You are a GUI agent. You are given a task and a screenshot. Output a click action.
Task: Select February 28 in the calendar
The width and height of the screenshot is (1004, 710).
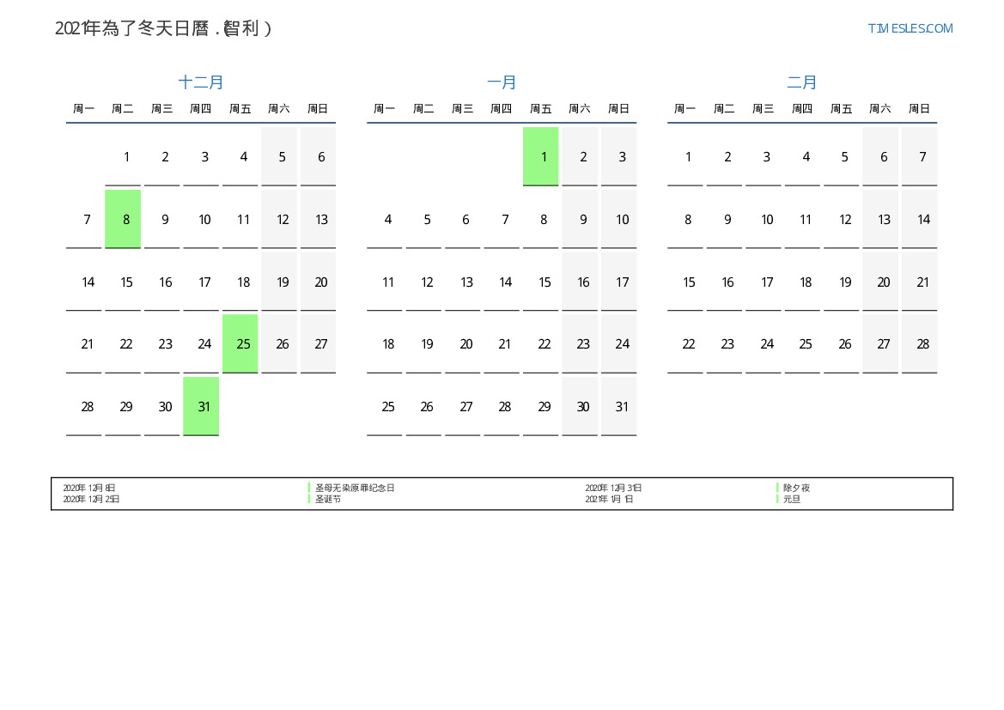pos(920,343)
